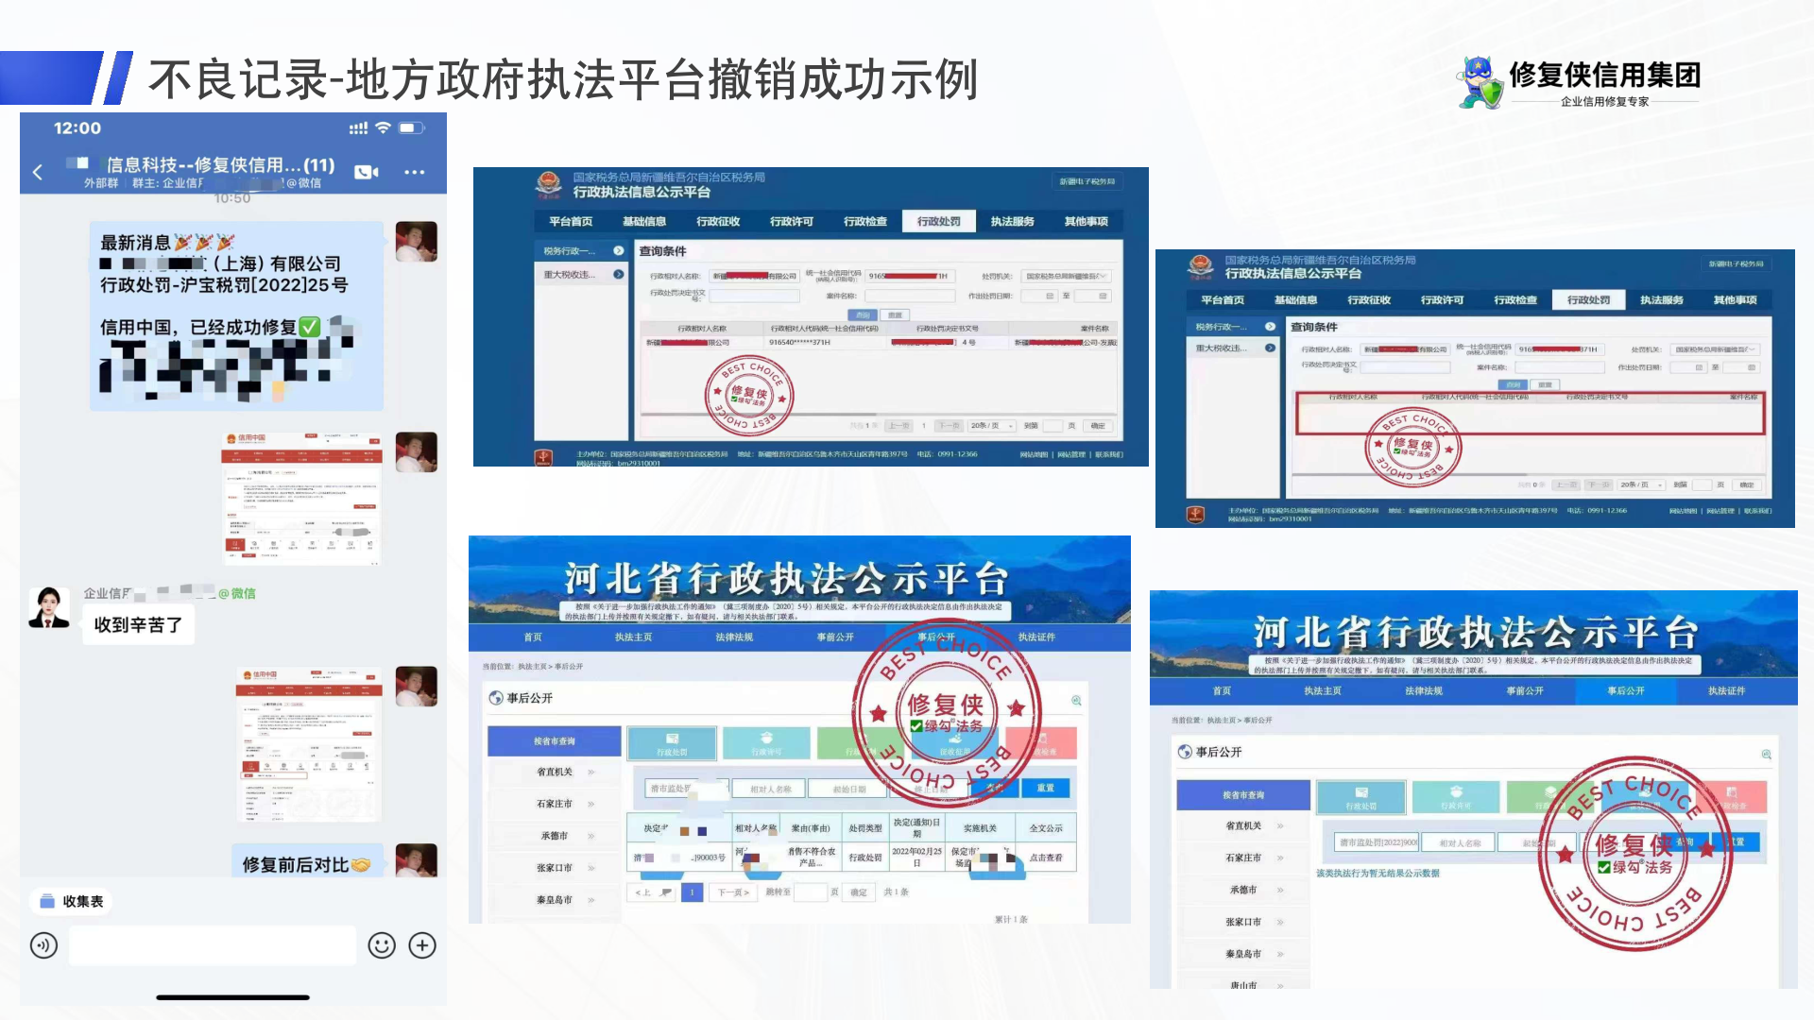
Task: Click 行政检查 tab in Xinjiang red-boxed empty screenshot
Action: 1515,300
